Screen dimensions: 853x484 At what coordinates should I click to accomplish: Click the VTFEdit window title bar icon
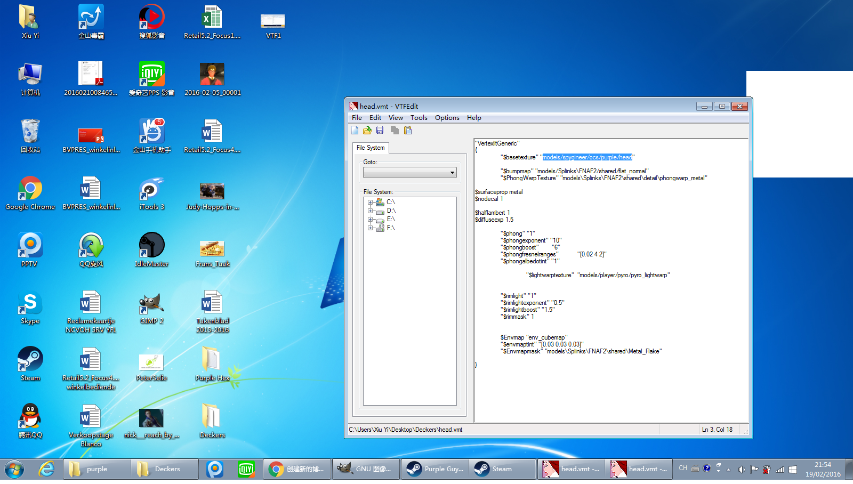click(353, 106)
